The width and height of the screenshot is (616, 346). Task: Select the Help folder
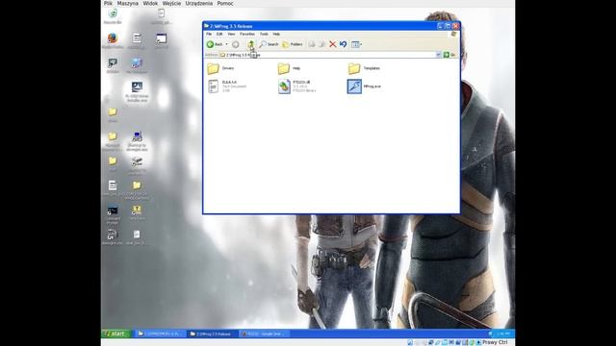pyautogui.click(x=289, y=68)
